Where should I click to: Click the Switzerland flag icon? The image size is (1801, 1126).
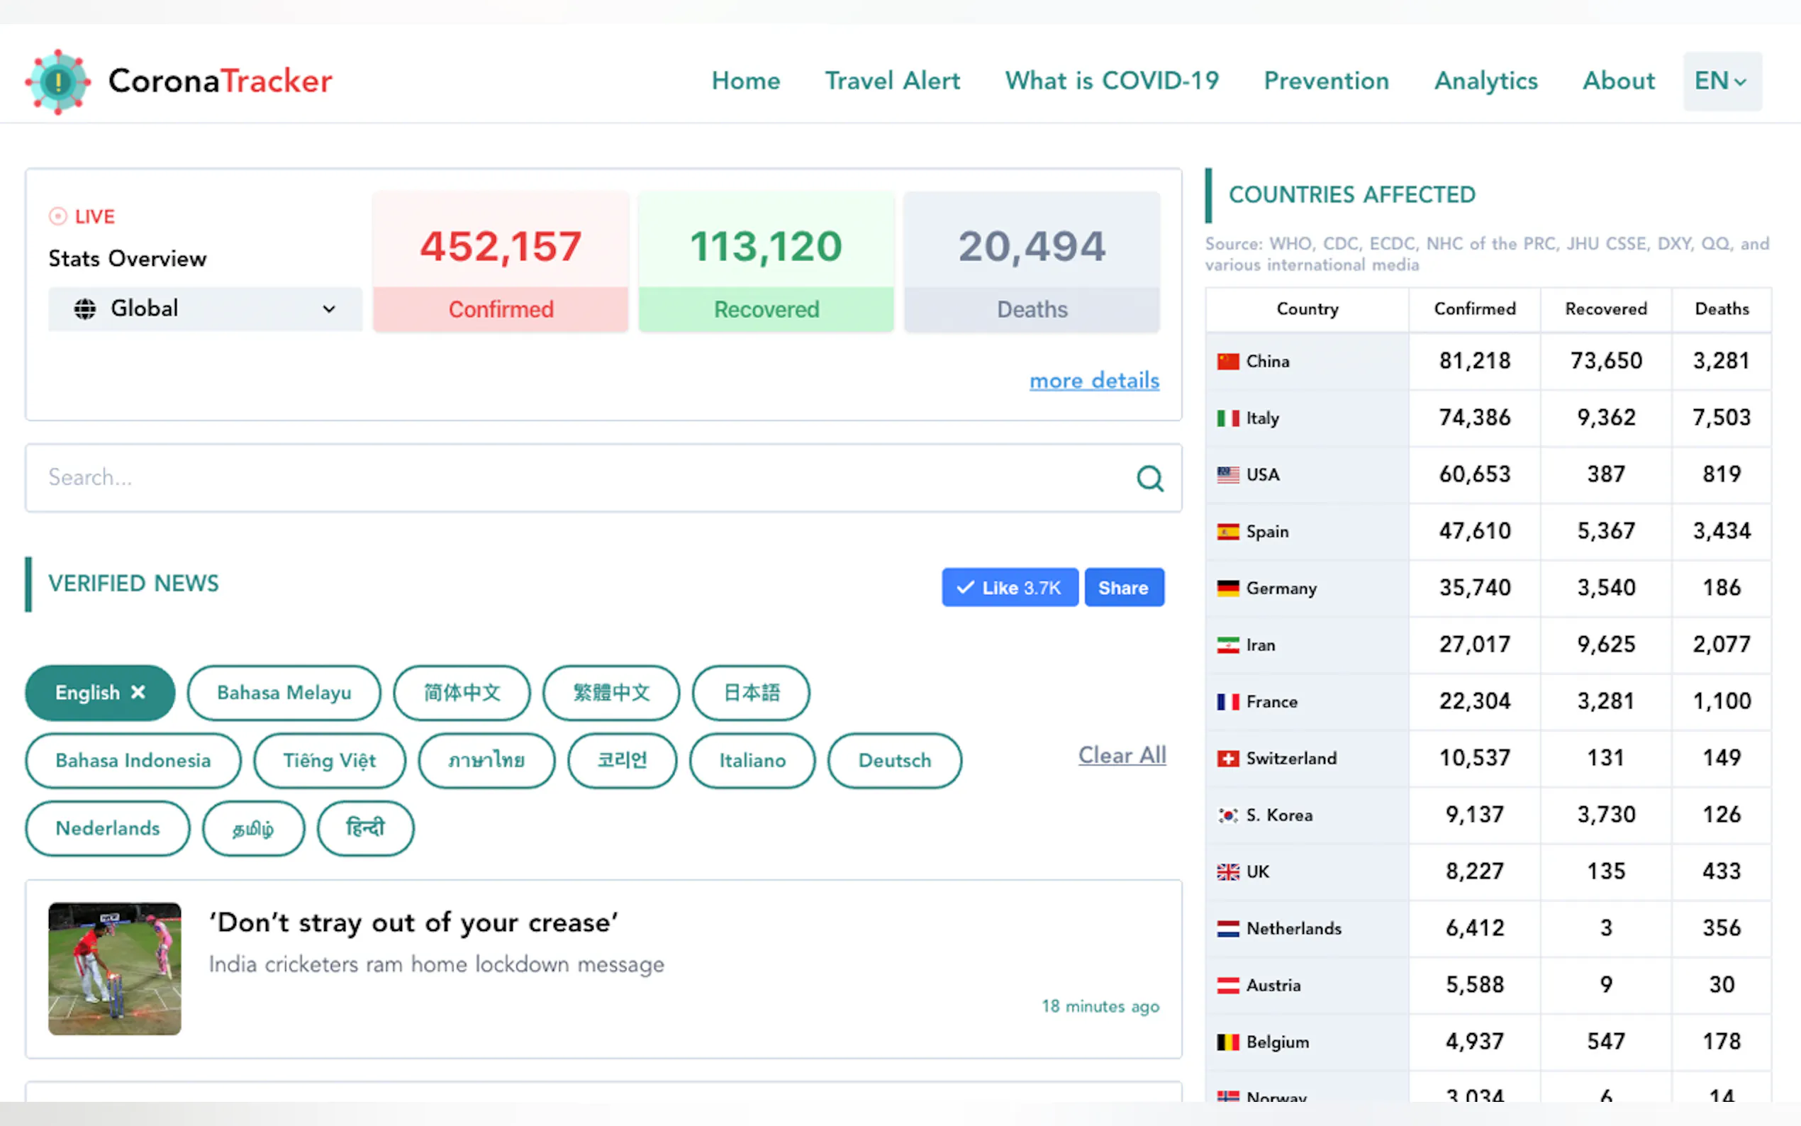tap(1227, 758)
